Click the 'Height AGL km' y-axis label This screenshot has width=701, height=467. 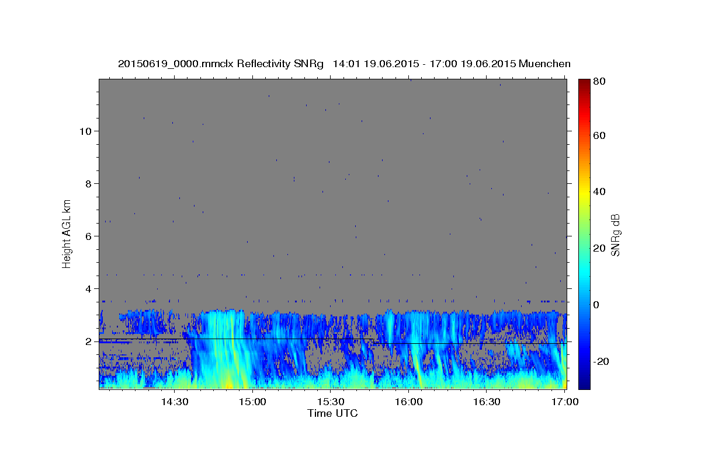67,233
